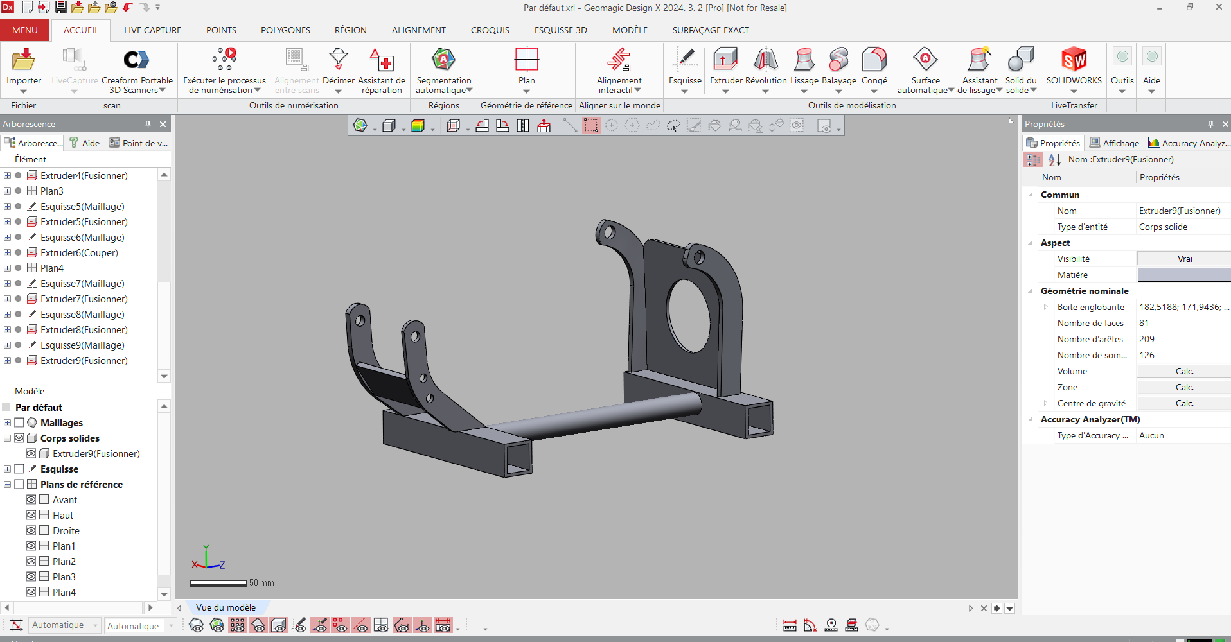Viewport: 1231px width, 642px height.
Task: Choose the Lissage loft tool
Action: pyautogui.click(x=804, y=60)
